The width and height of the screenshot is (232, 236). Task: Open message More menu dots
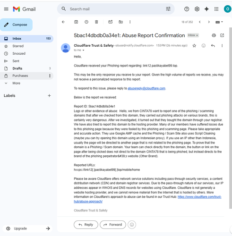click(222, 46)
